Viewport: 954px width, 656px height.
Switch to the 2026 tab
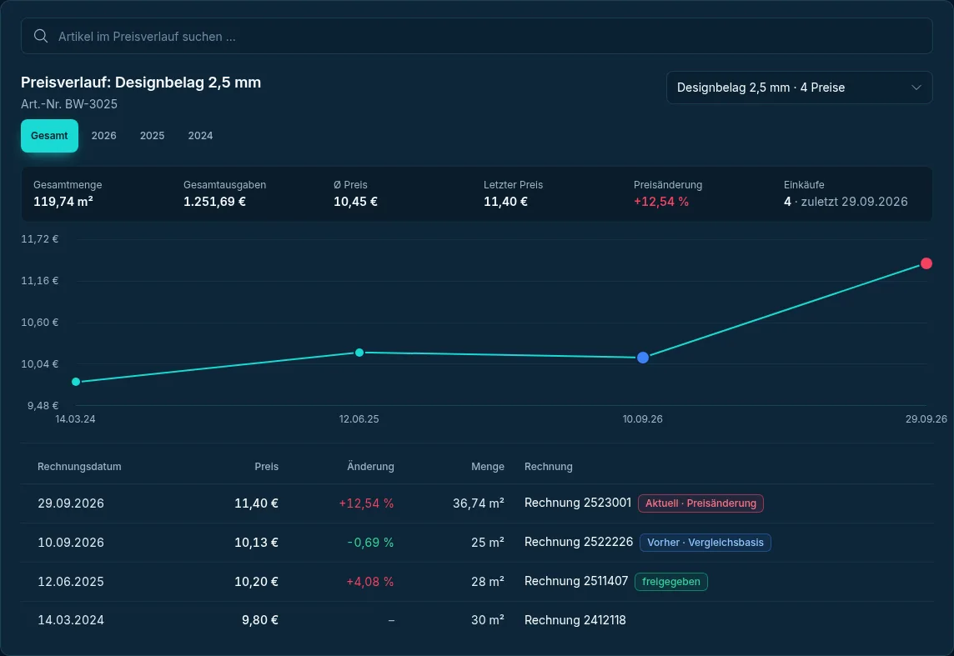coord(103,136)
